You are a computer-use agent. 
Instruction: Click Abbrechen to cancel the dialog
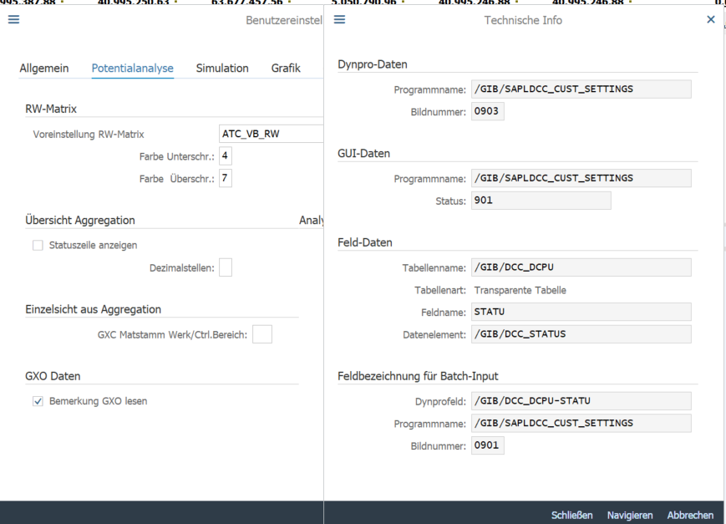click(x=690, y=515)
